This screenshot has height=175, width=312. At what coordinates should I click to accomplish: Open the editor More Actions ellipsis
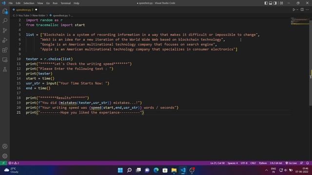308,10
